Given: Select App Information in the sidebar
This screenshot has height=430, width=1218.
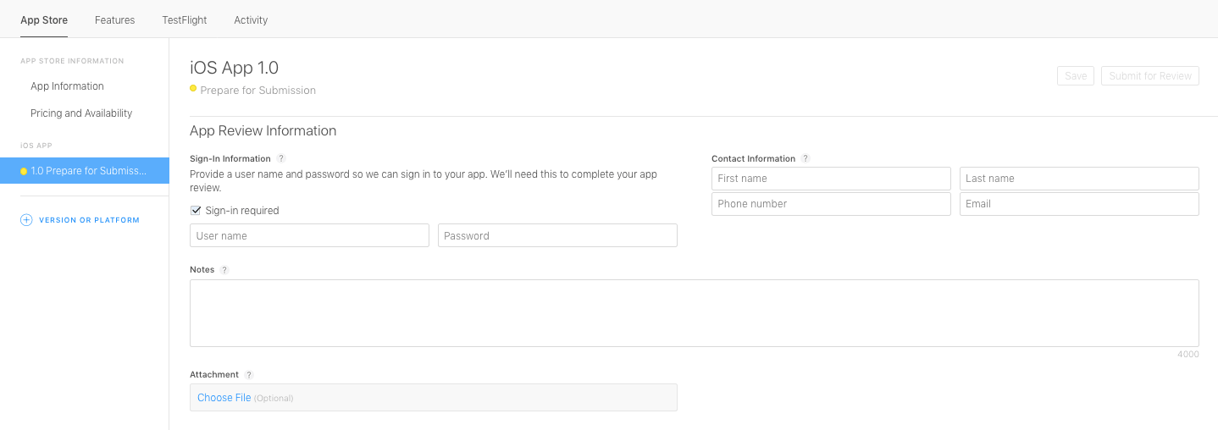Looking at the screenshot, I should (67, 86).
